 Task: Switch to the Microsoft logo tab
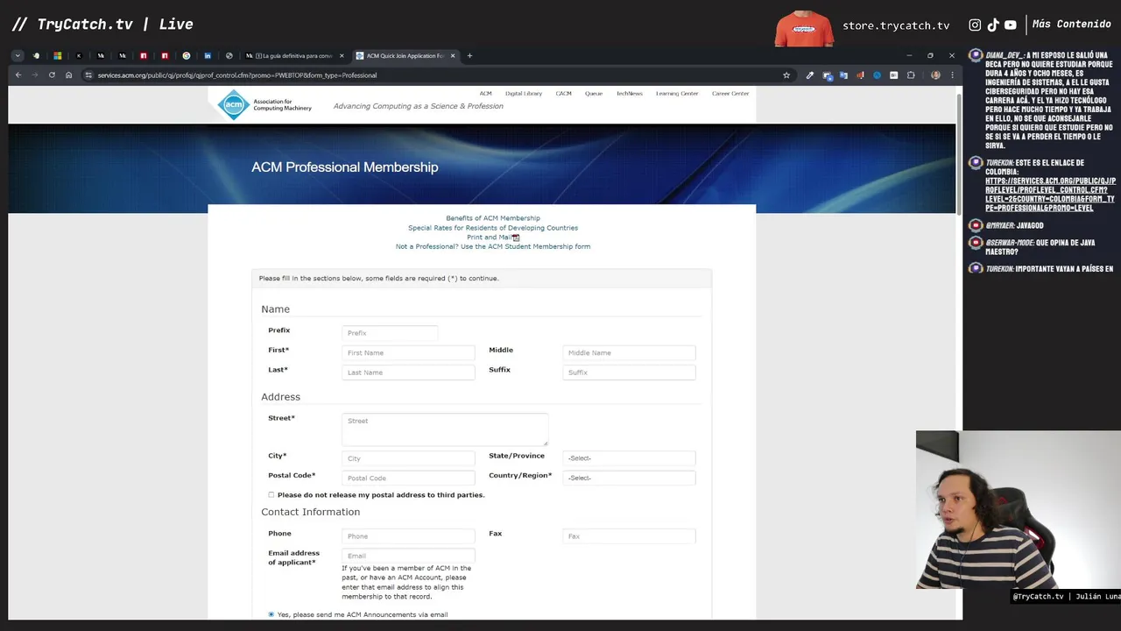(x=58, y=56)
